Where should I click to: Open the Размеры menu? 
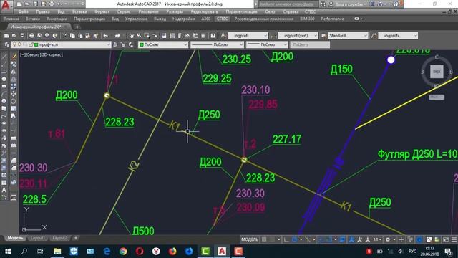coord(175,11)
